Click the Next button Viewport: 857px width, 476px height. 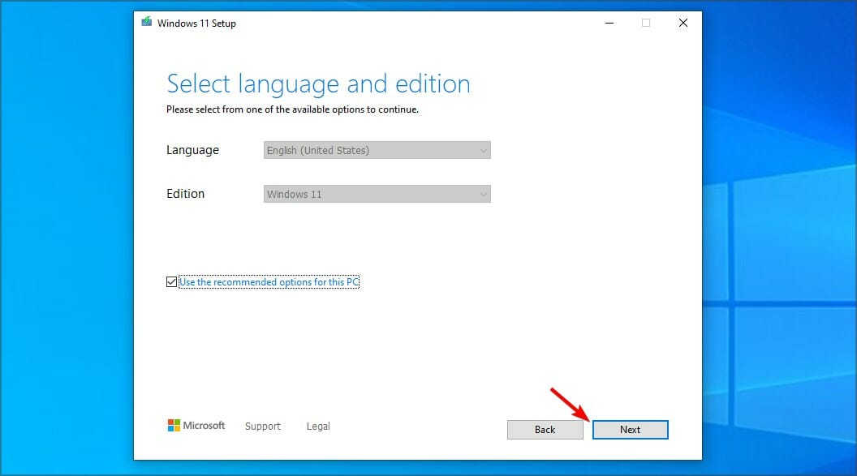click(x=631, y=430)
